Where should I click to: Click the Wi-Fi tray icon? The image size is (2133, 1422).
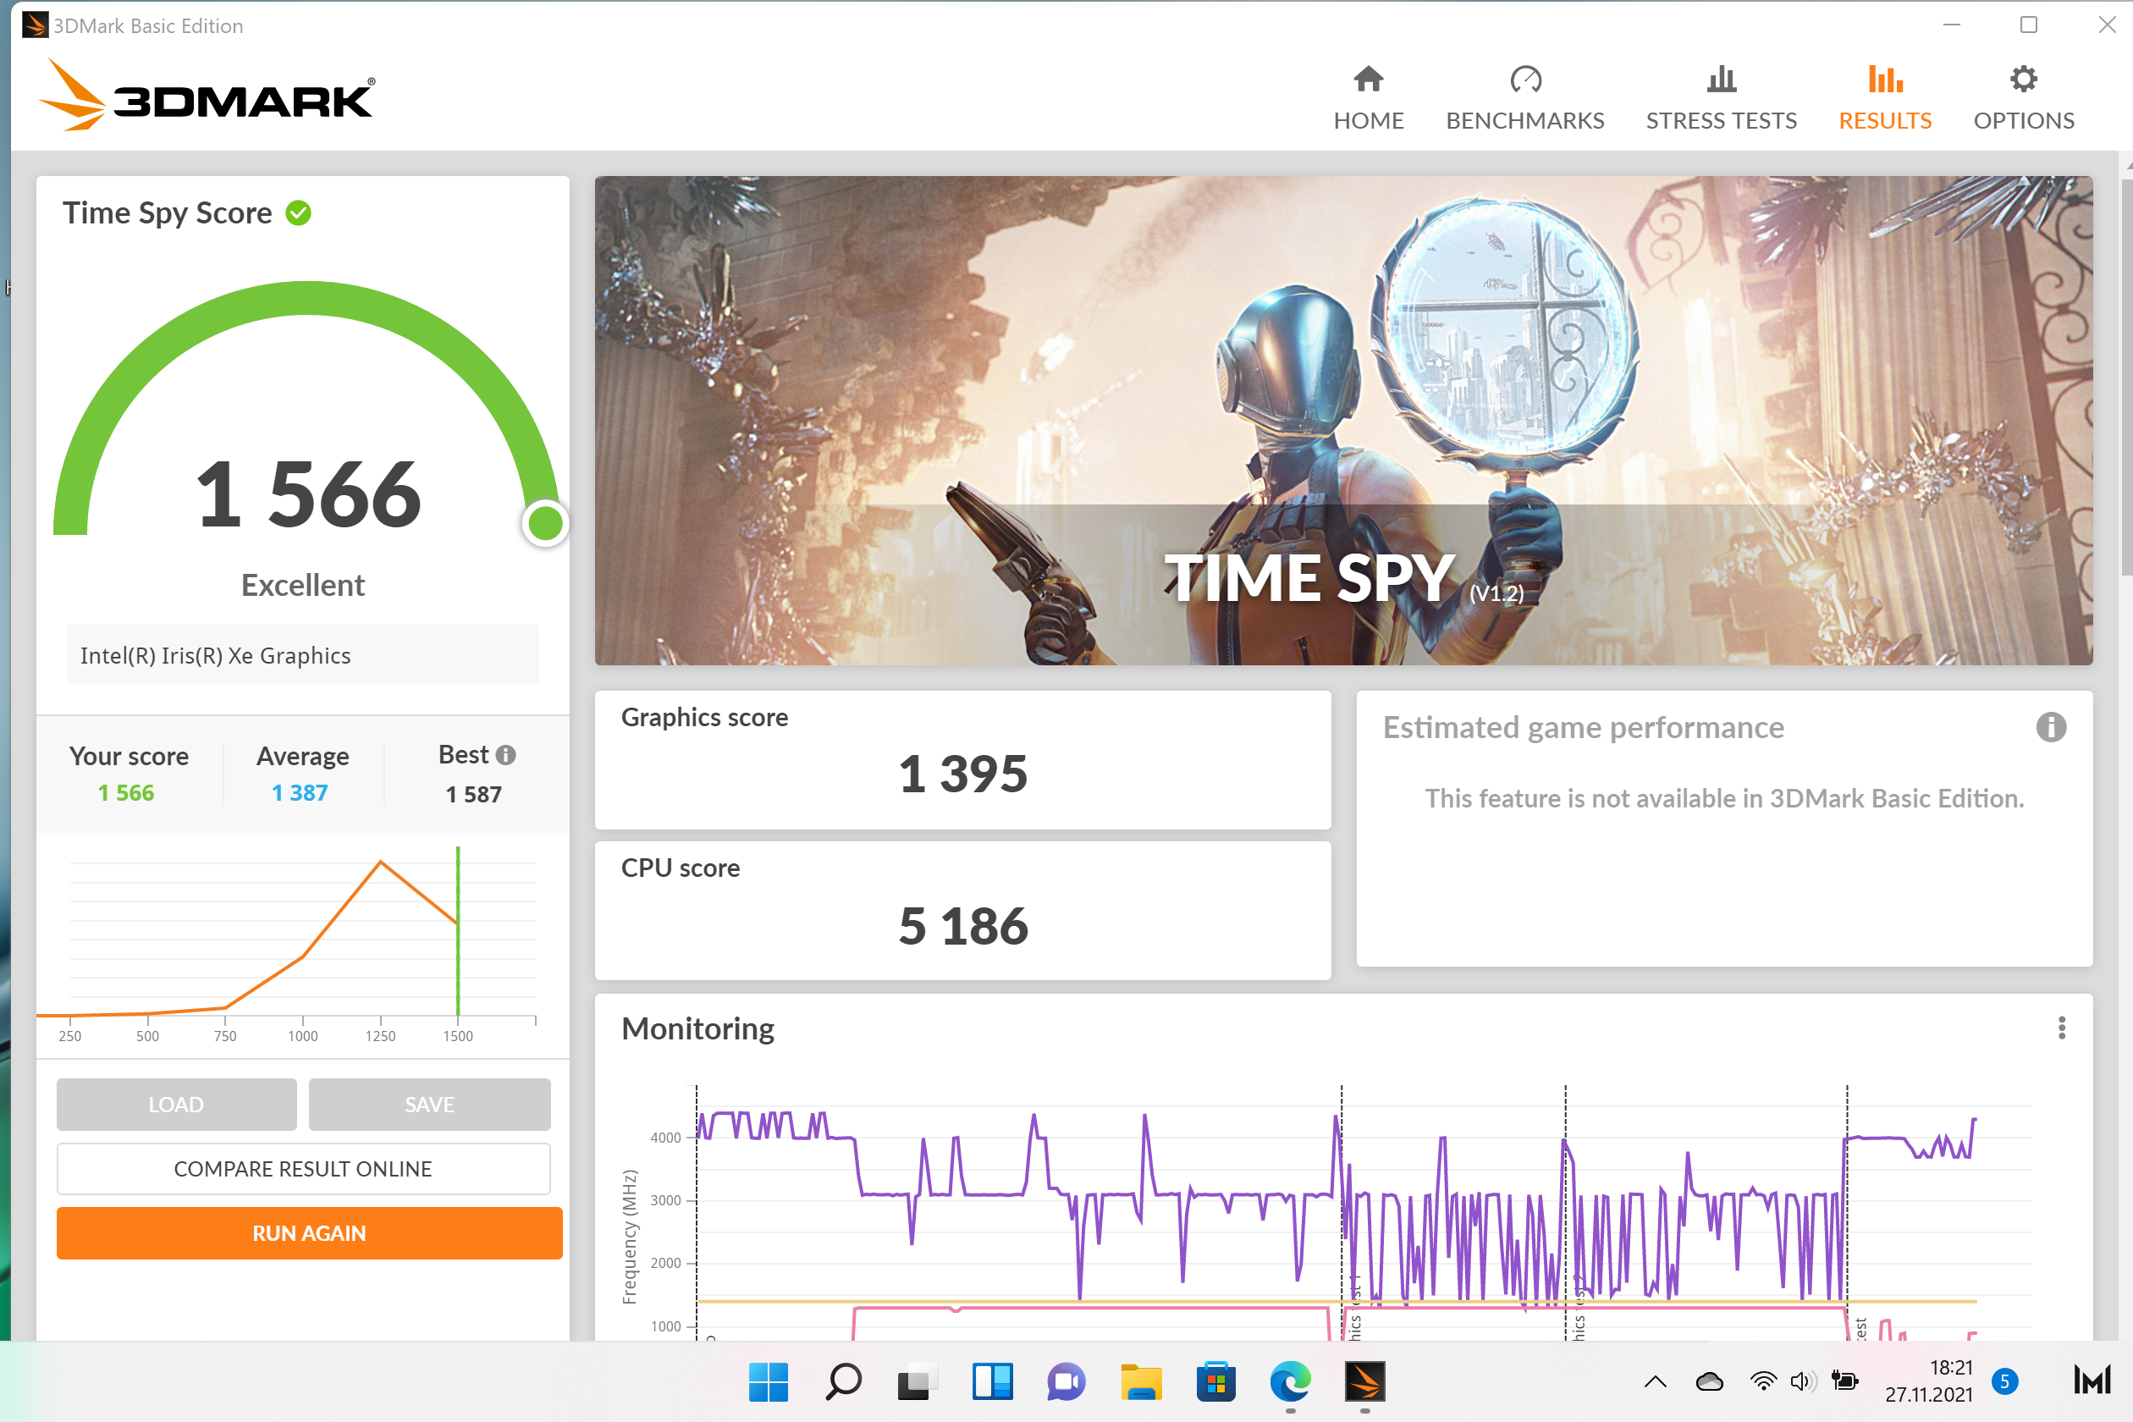pyautogui.click(x=1763, y=1381)
